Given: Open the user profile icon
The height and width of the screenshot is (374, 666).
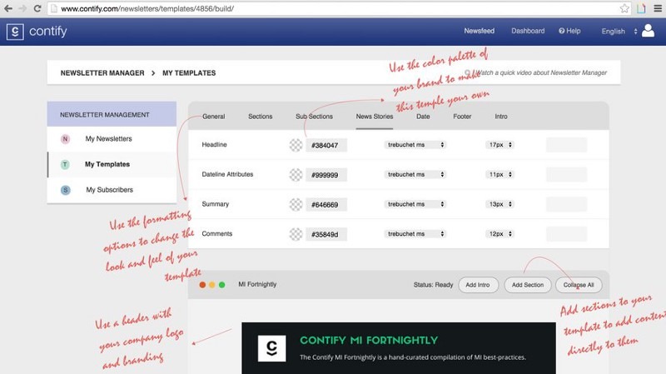Looking at the screenshot, I should click(x=649, y=31).
